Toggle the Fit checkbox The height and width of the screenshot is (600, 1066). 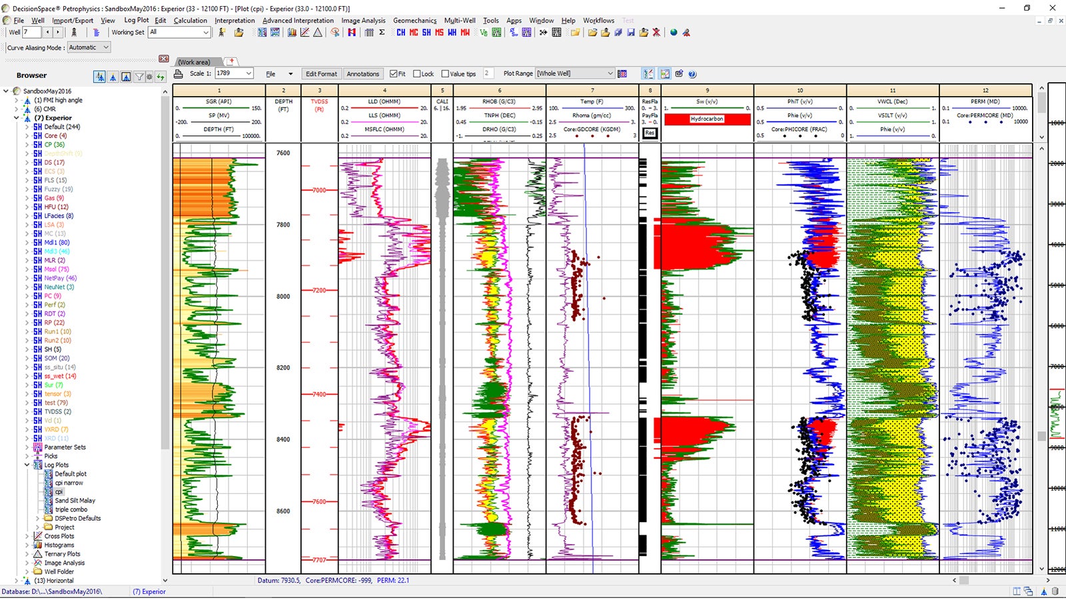click(393, 74)
